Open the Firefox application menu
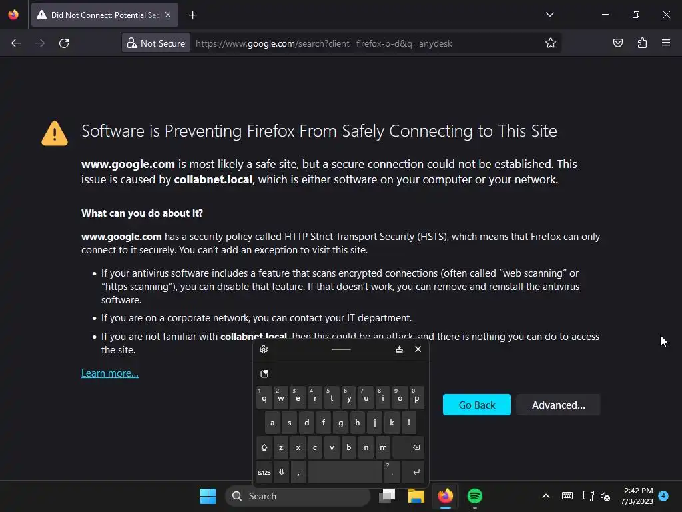This screenshot has height=512, width=682. pos(666,43)
